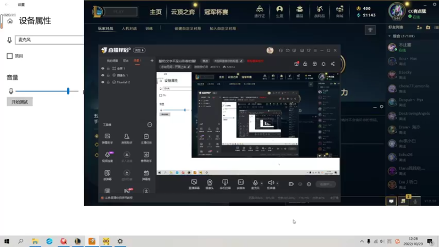The height and width of the screenshot is (247, 439).
Task: Toggle lock for 全屏 1 source
Action: pyautogui.click(x=108, y=68)
